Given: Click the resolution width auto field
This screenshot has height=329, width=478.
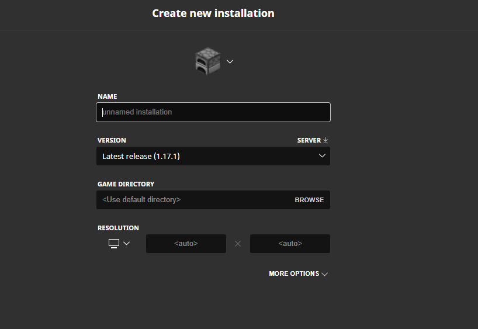Looking at the screenshot, I should point(186,244).
